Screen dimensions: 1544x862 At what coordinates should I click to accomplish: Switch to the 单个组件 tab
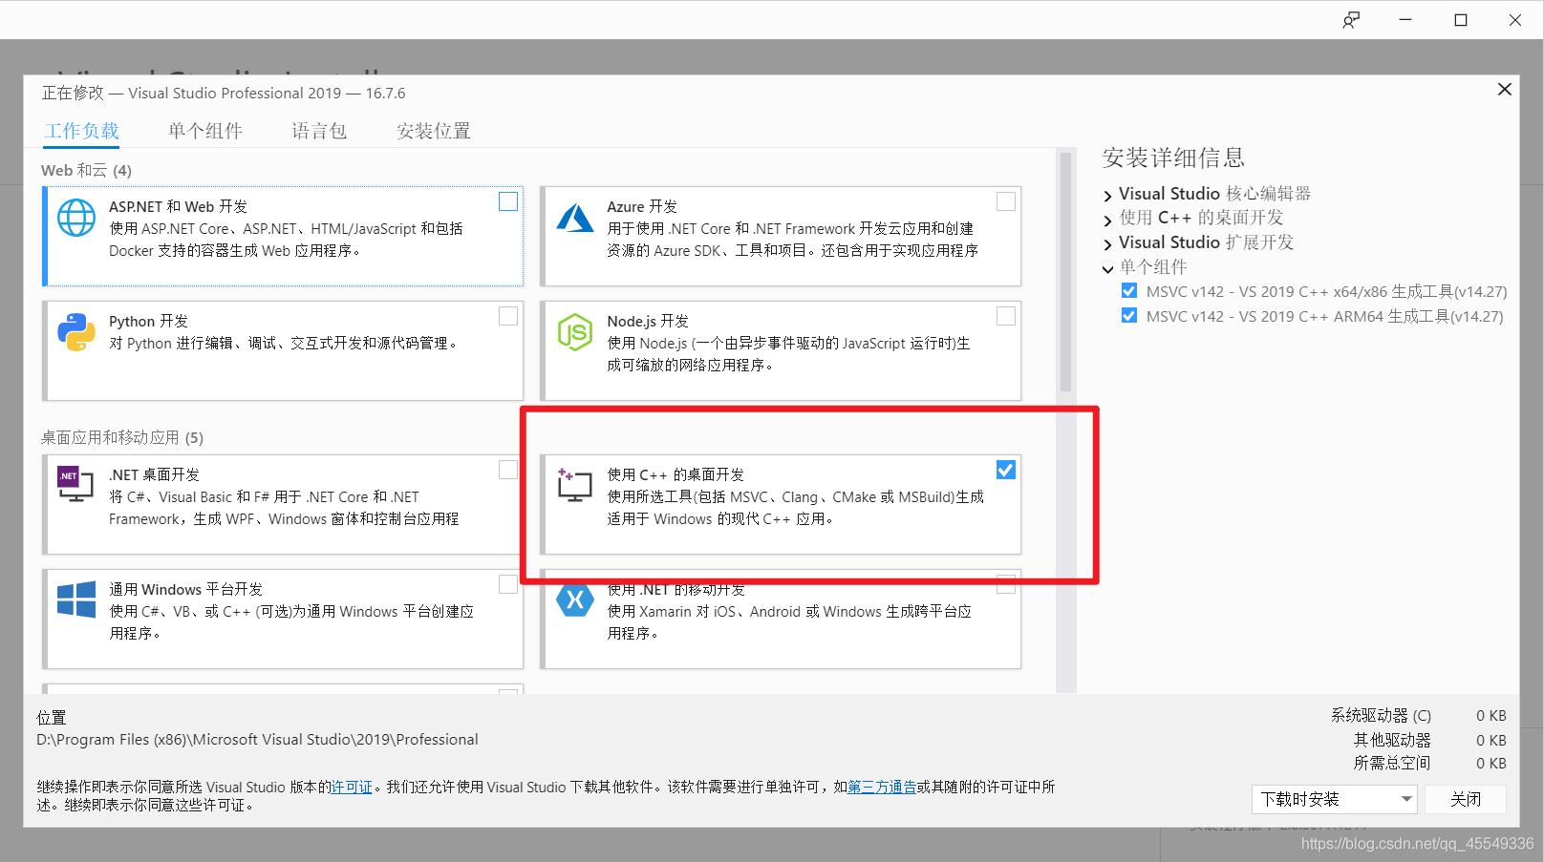[x=205, y=131]
